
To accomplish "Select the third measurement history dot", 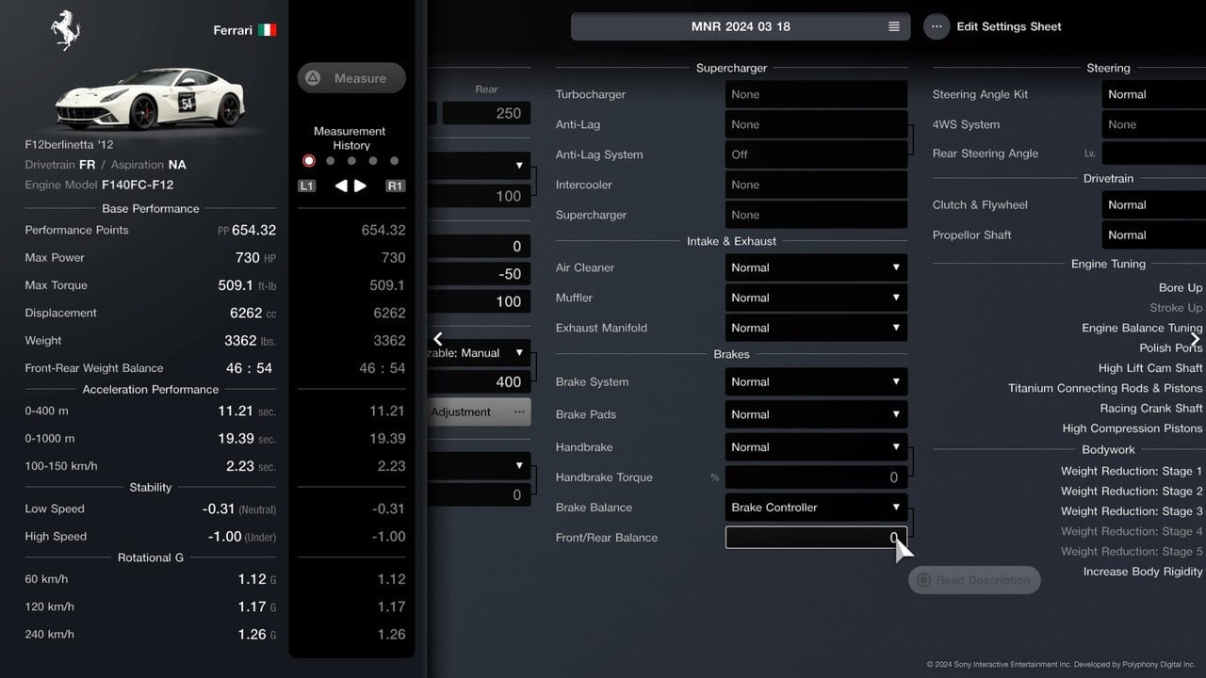I will point(351,161).
